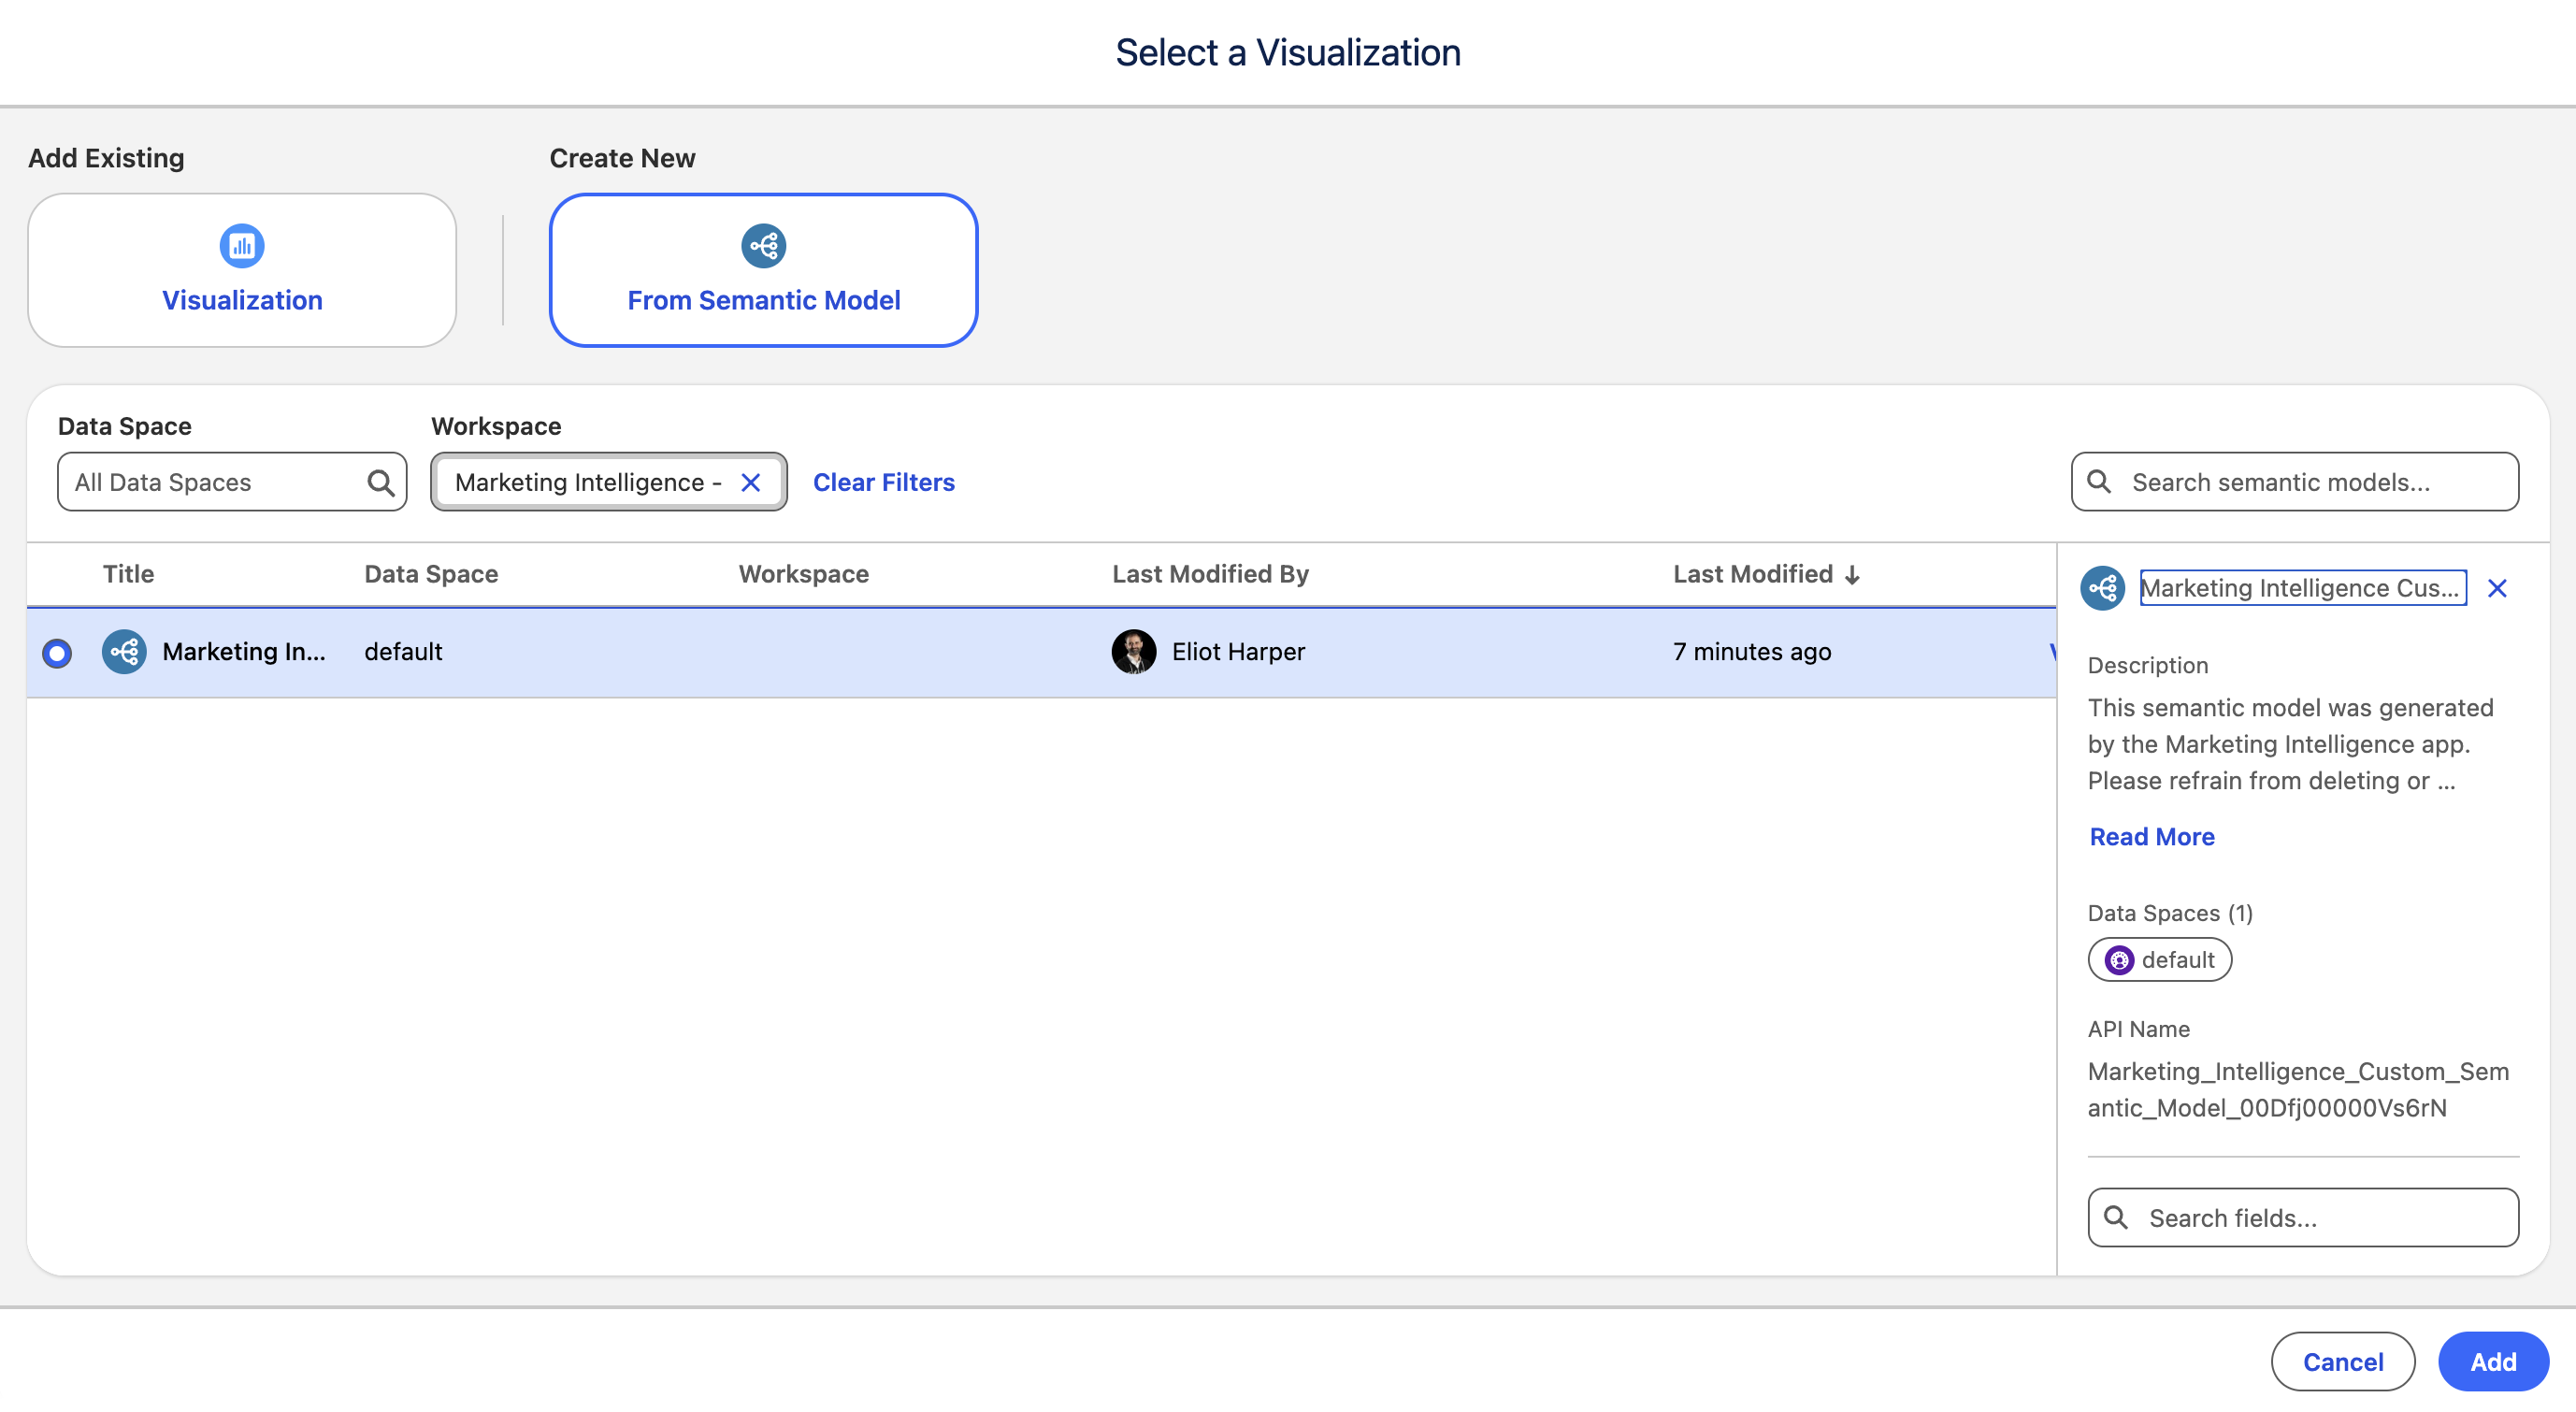The image size is (2576, 1412).
Task: Confirm the selection with the Add button
Action: point(2493,1362)
